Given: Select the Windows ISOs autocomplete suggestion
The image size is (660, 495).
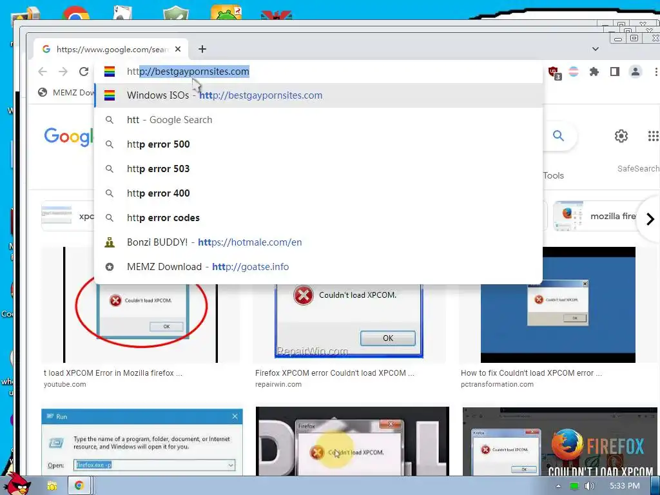Looking at the screenshot, I should click(318, 95).
